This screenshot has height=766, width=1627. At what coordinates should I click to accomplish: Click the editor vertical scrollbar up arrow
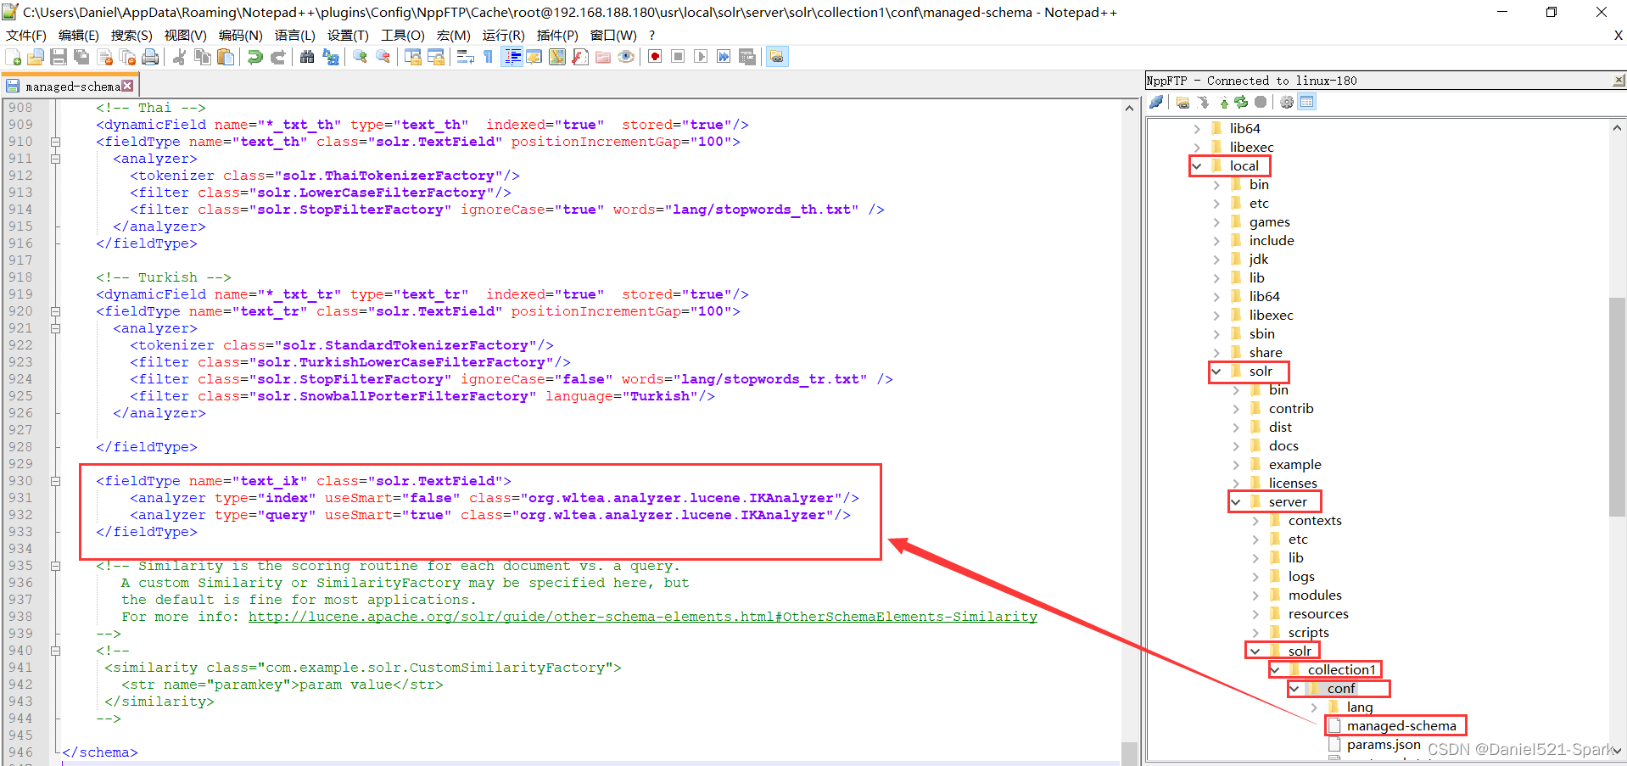tap(1129, 108)
